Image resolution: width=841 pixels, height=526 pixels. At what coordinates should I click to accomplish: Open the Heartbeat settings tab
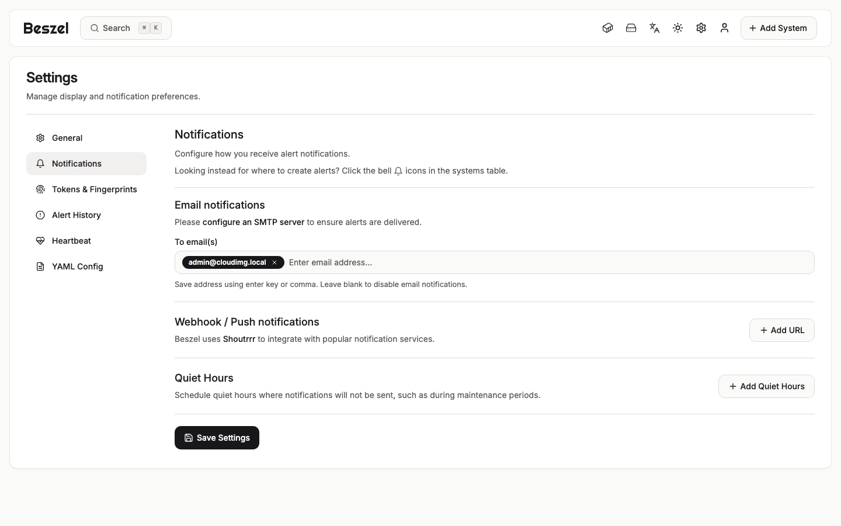click(x=86, y=241)
